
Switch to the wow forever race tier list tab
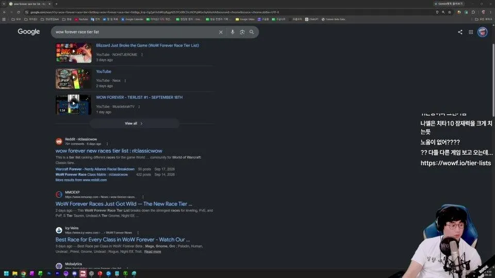[x=29, y=4]
